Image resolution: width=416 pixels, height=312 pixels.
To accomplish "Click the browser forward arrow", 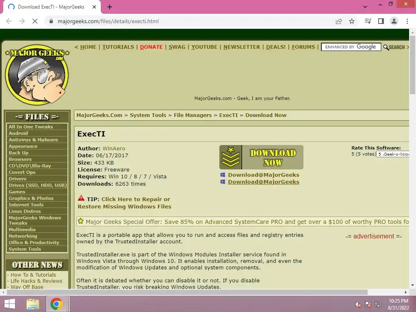I will click(22, 21).
